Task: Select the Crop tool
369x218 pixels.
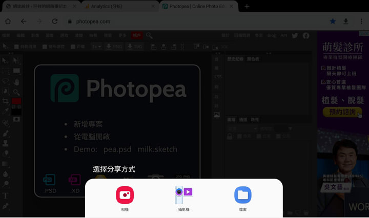Action: (x=5, y=101)
